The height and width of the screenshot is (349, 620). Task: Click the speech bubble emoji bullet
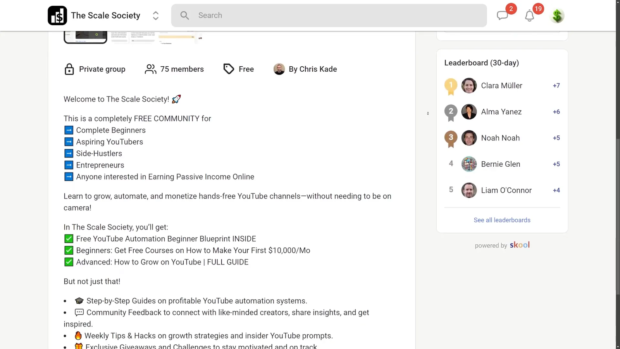pyautogui.click(x=79, y=312)
